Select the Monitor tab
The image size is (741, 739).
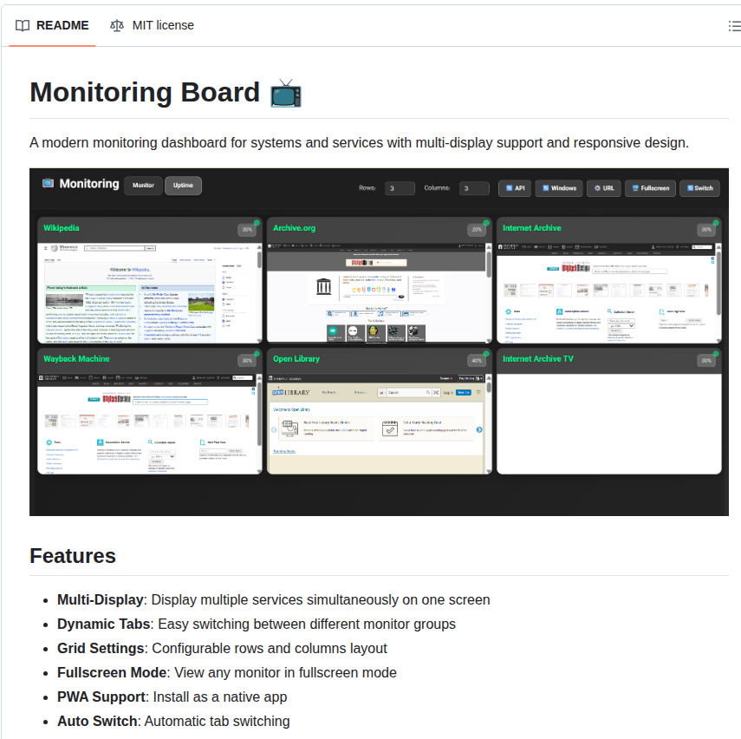click(142, 185)
